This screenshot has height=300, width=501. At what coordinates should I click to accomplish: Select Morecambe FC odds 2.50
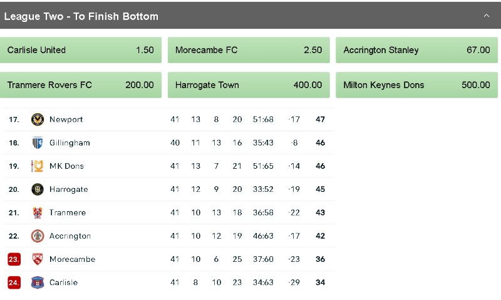point(249,50)
